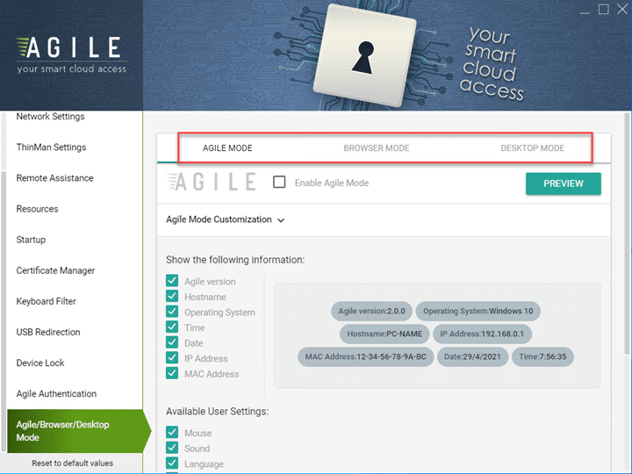Disable the IP Address checkbox
The height and width of the screenshot is (474, 632).
coord(172,357)
